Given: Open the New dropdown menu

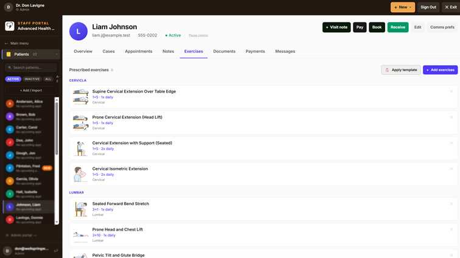Looking at the screenshot, I should tap(403, 7).
